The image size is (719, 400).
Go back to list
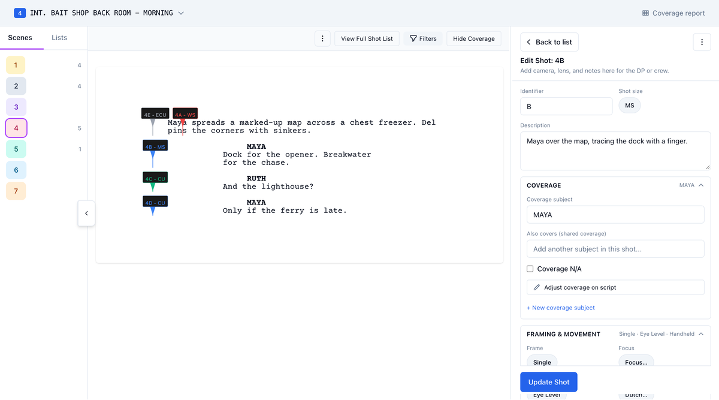549,42
